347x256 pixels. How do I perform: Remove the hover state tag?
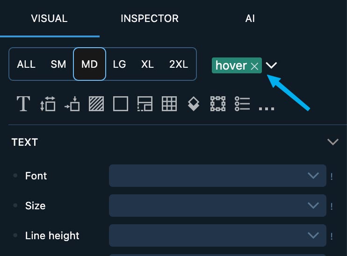254,66
